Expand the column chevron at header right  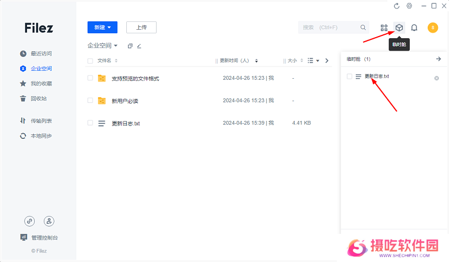[327, 61]
